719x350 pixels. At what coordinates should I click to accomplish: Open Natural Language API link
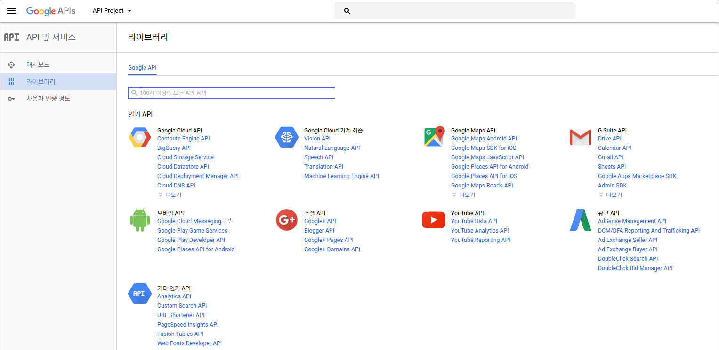[x=332, y=148]
